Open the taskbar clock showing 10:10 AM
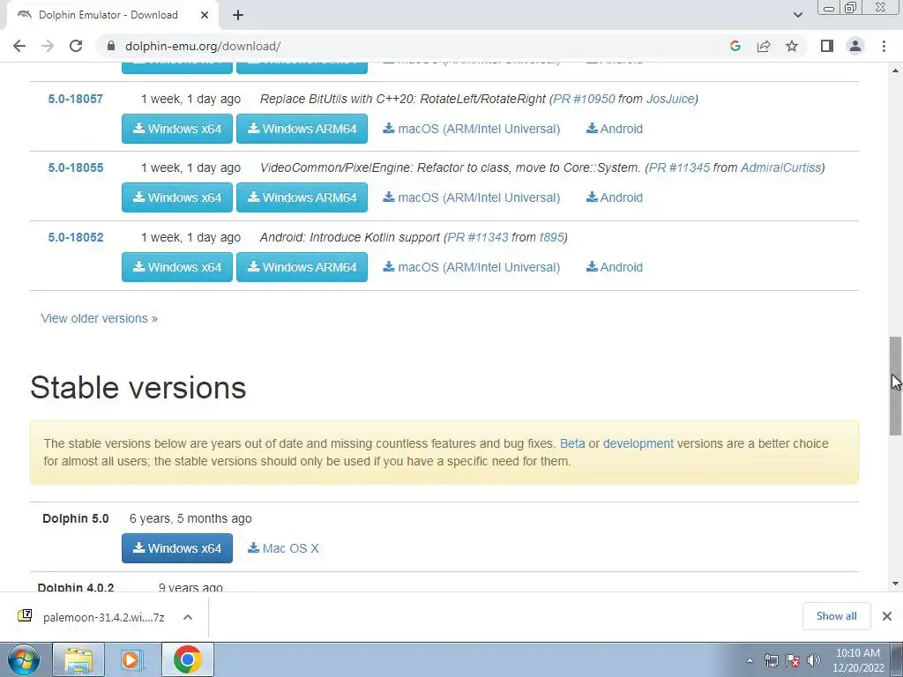Viewport: 903px width, 677px height. pyautogui.click(x=858, y=660)
